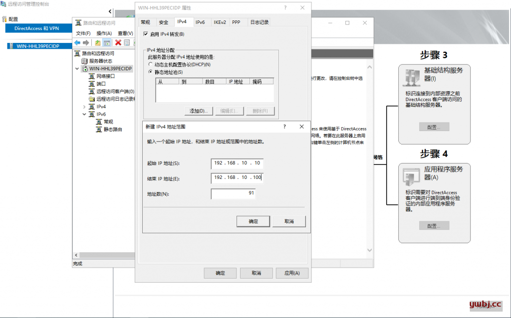Select the 静态地址池 radio button
The width and height of the screenshot is (511, 318).
[150, 72]
